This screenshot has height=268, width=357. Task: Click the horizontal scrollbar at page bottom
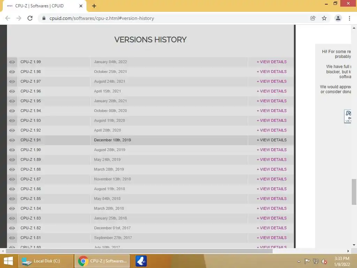[x=139, y=251]
